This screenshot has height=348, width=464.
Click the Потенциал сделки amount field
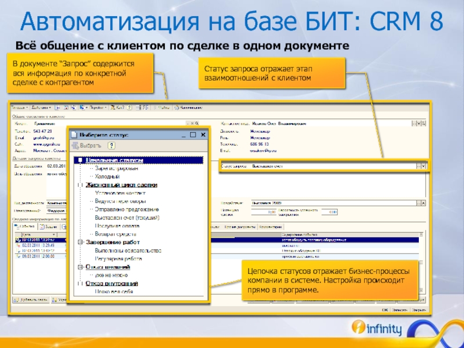[264, 212]
